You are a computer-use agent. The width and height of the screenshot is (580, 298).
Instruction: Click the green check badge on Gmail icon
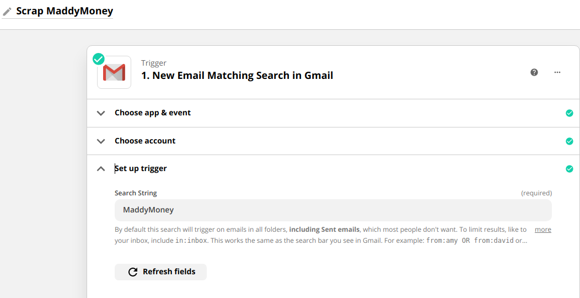point(99,59)
